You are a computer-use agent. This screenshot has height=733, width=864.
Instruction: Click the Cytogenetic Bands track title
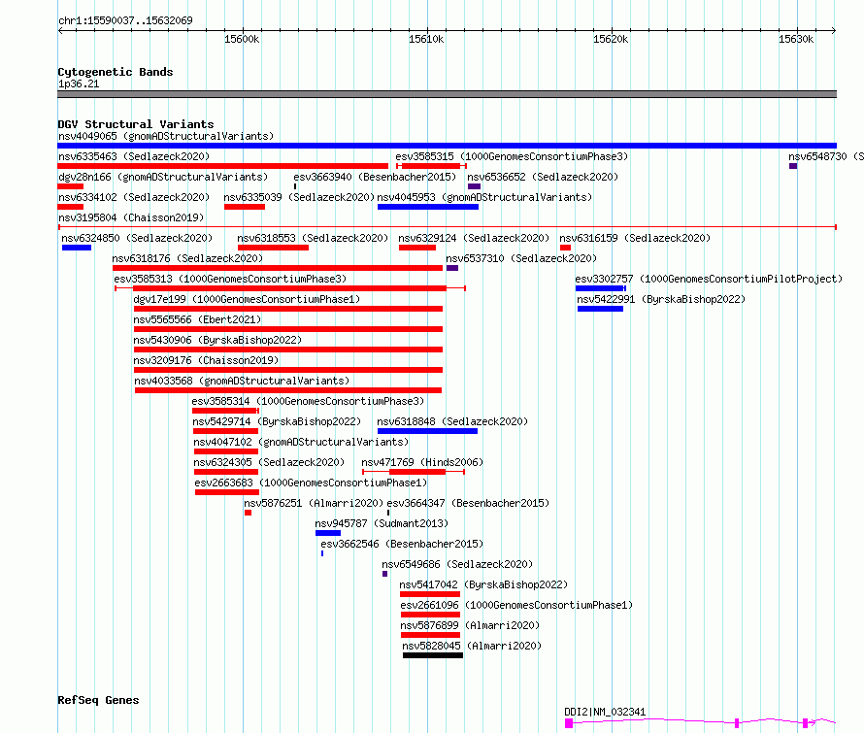[x=116, y=72]
